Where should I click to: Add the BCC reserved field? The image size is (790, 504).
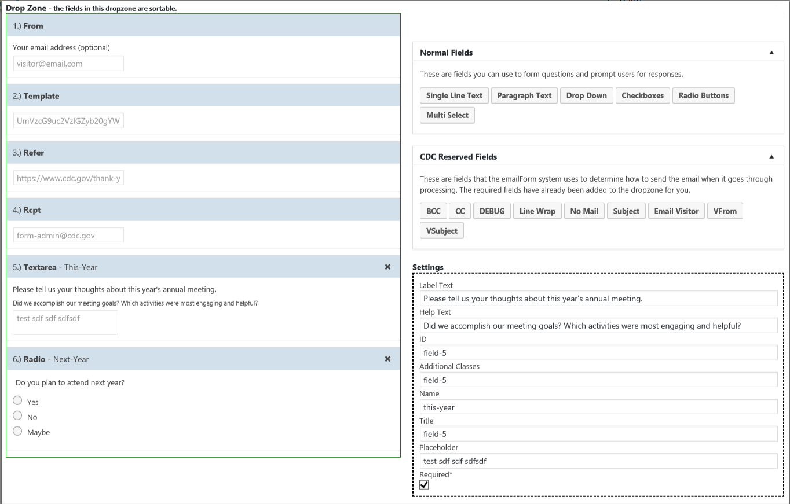tap(433, 211)
